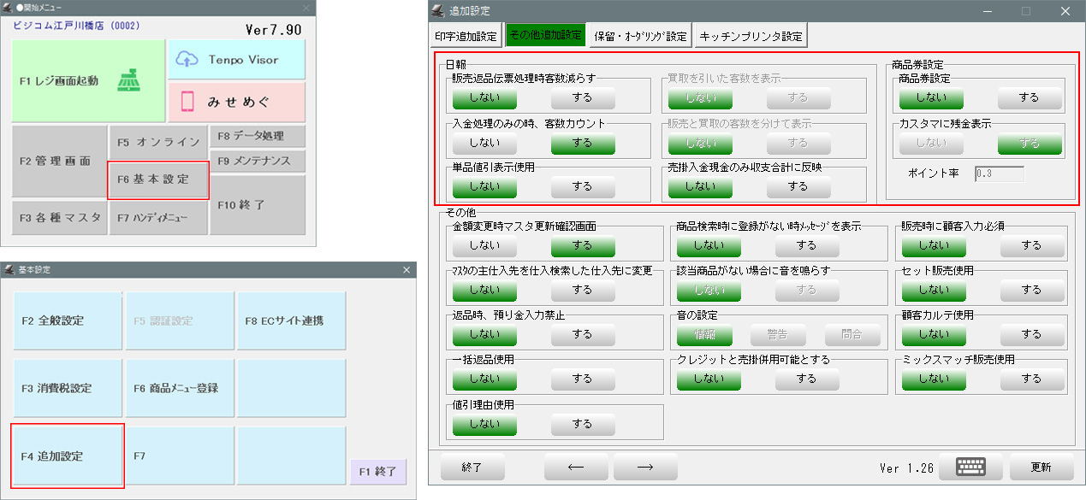Click the left arrow navigation icon
The image size is (1086, 500).
point(575,467)
